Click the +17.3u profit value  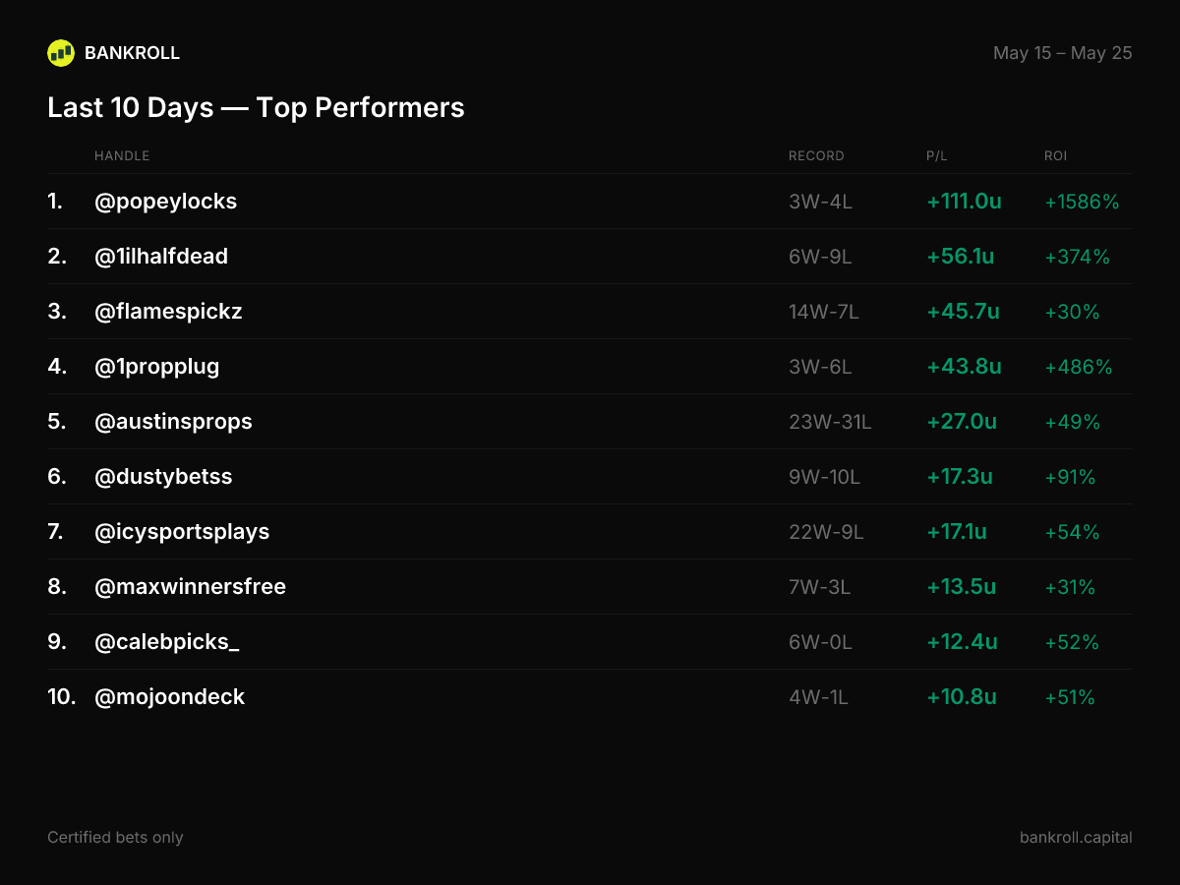[x=959, y=477]
